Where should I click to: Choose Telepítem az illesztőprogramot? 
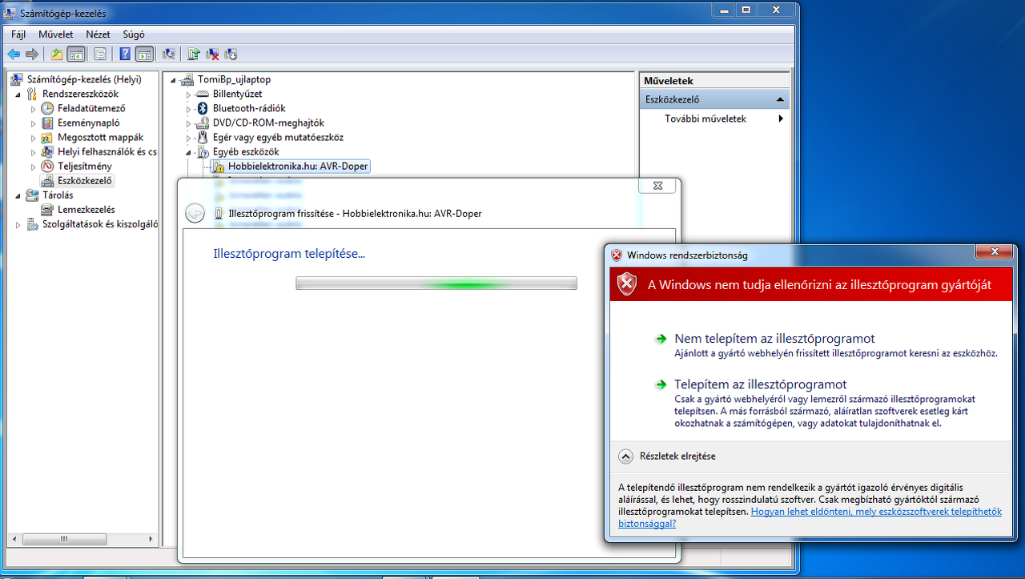[761, 384]
